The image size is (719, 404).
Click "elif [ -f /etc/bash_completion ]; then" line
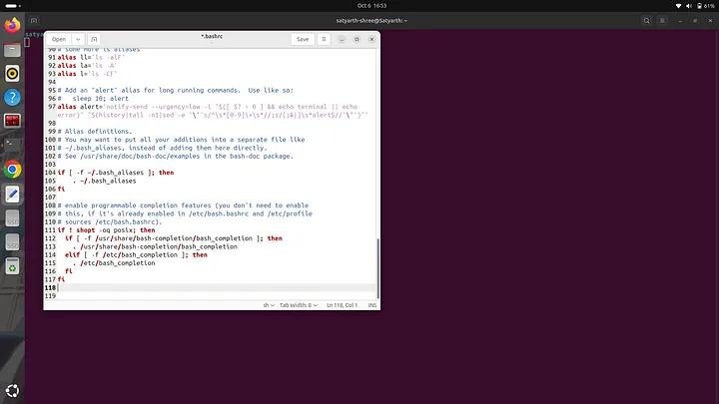tap(136, 255)
